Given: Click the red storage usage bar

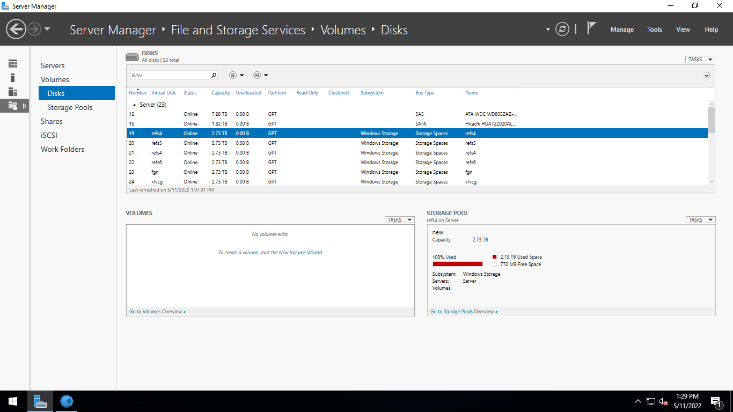Looking at the screenshot, I should click(x=458, y=264).
